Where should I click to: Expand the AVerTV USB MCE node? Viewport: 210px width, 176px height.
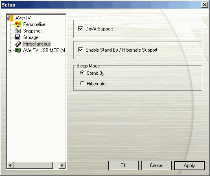click(10, 50)
